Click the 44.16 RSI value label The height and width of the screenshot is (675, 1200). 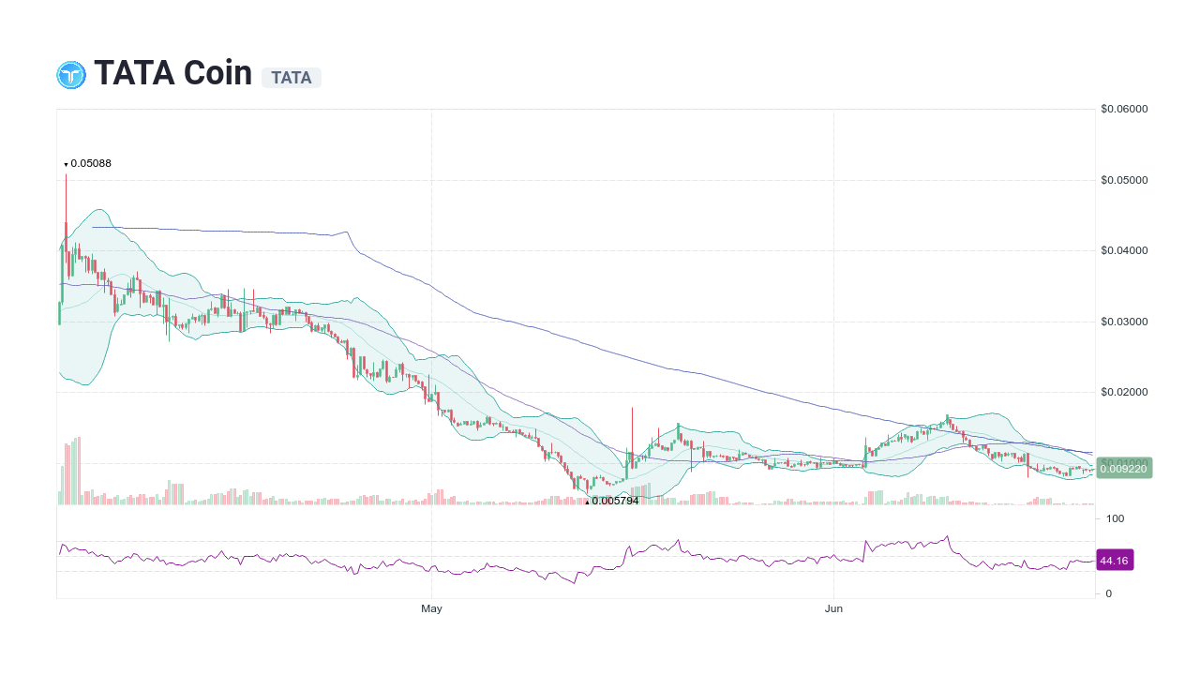click(x=1115, y=561)
